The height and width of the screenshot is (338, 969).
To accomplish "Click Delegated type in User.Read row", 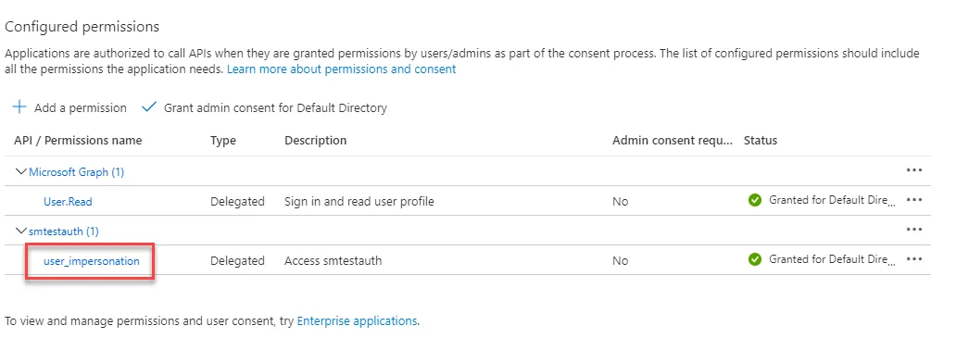I will [x=237, y=202].
